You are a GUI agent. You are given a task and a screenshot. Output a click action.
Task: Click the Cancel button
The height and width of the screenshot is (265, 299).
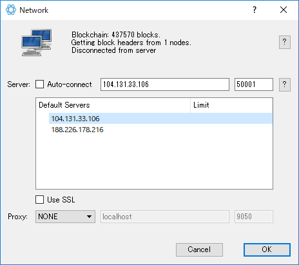199,250
